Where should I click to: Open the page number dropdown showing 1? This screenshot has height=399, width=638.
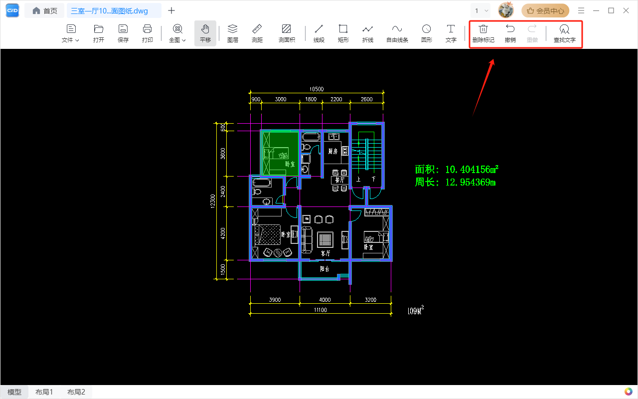pyautogui.click(x=481, y=10)
